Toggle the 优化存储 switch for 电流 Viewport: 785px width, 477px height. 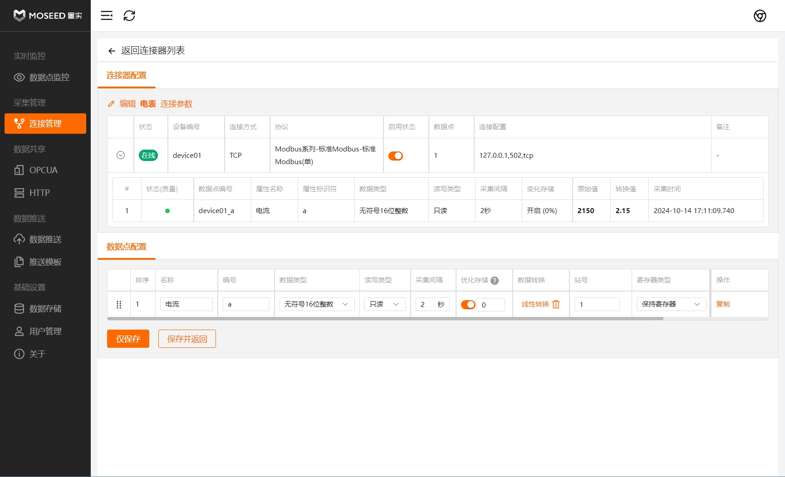point(468,305)
